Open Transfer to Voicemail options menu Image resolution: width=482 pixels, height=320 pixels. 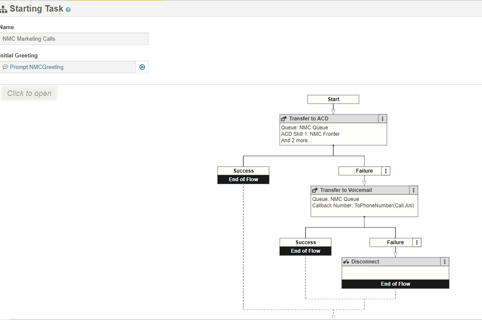click(413, 190)
